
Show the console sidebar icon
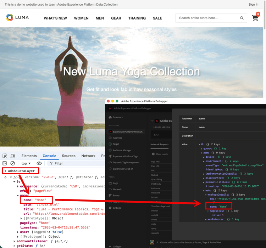pyautogui.click(x=5, y=163)
